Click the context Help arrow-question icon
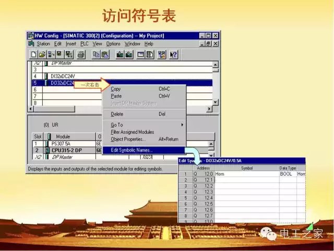This screenshot has width=334, height=251. 174,54
